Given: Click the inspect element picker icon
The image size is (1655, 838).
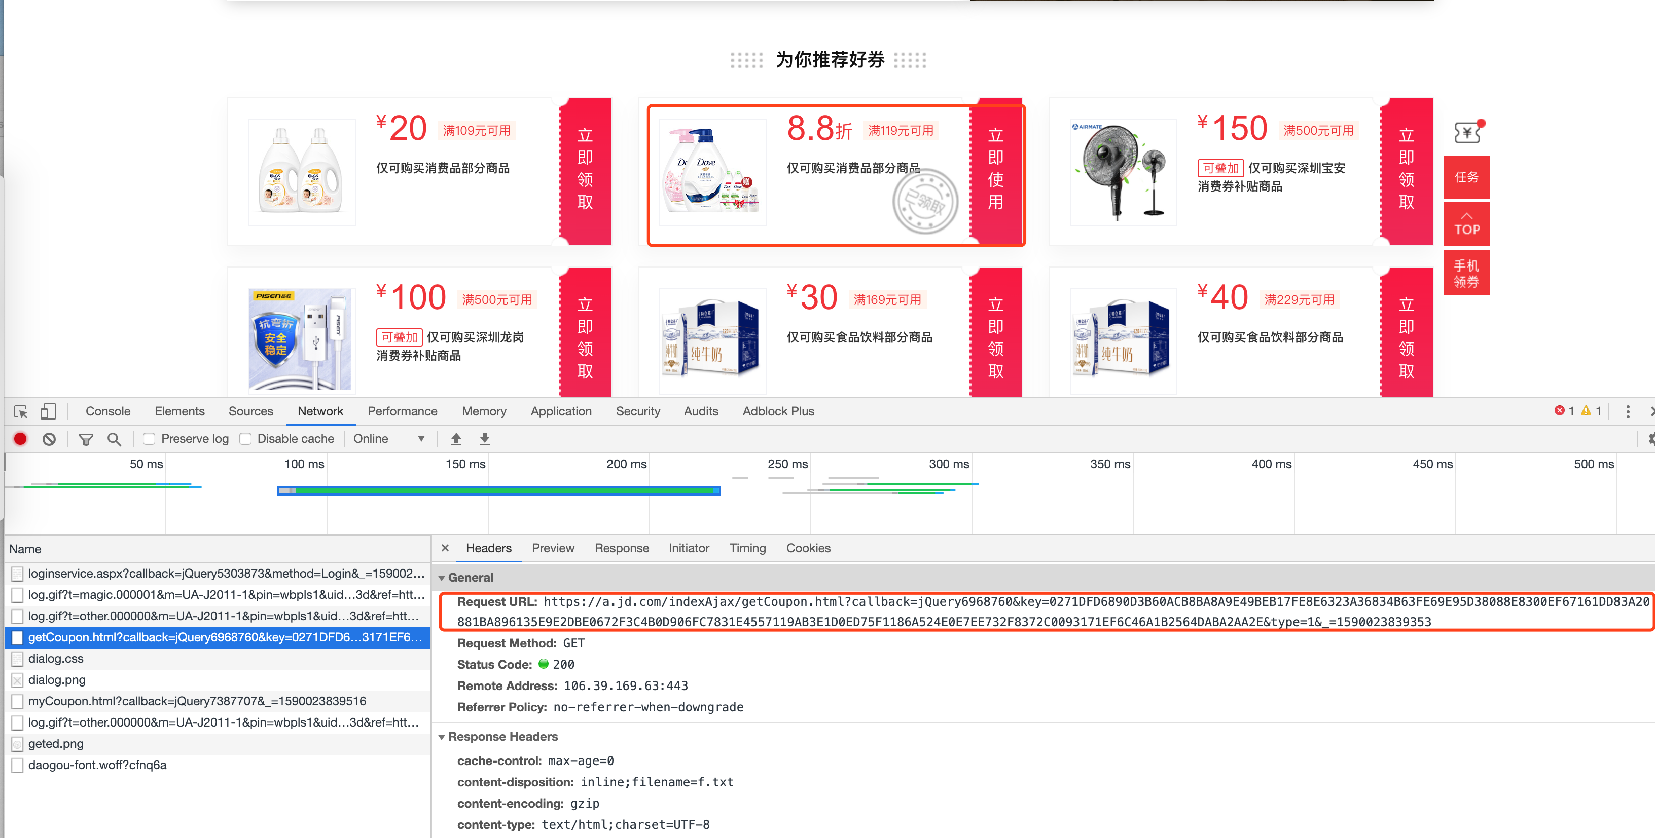Looking at the screenshot, I should (x=21, y=411).
